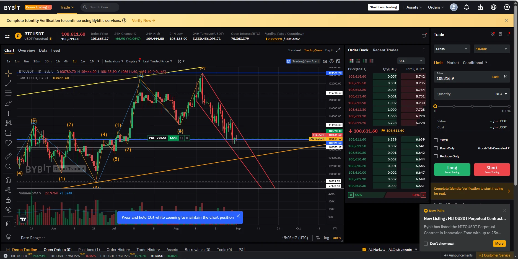518x259 pixels.
Task: Hide all drawings with eye icon
Action: (x=8, y=210)
